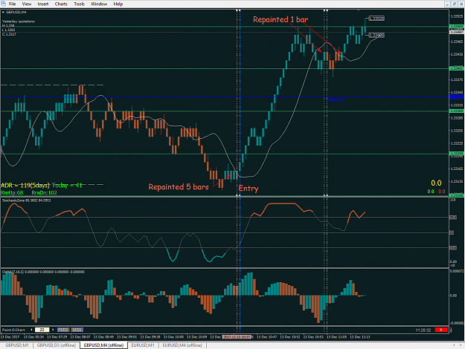Click the large yellow 0.0 value
The height and width of the screenshot is (349, 465).
[x=436, y=183]
